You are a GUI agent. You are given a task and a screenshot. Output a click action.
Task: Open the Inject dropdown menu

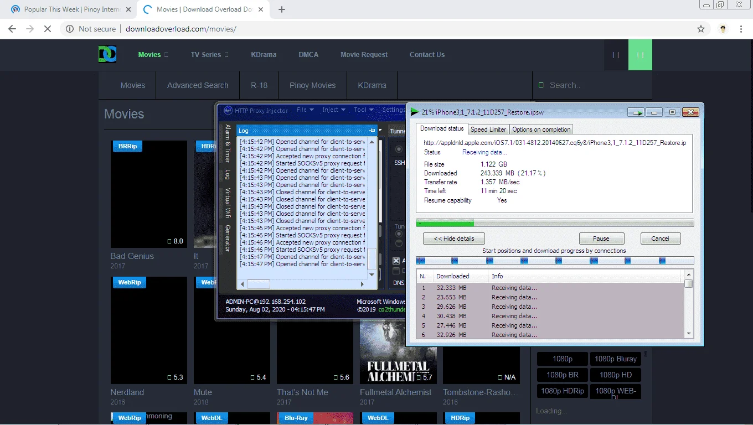click(334, 110)
